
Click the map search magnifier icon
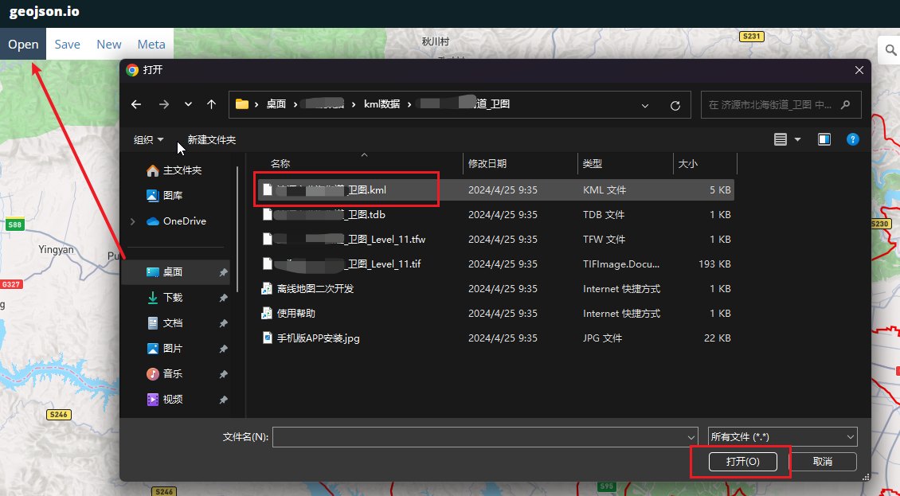pyautogui.click(x=890, y=50)
